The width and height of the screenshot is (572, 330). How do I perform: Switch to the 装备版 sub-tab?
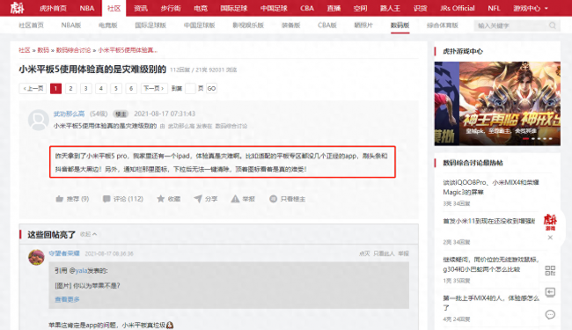(x=290, y=26)
